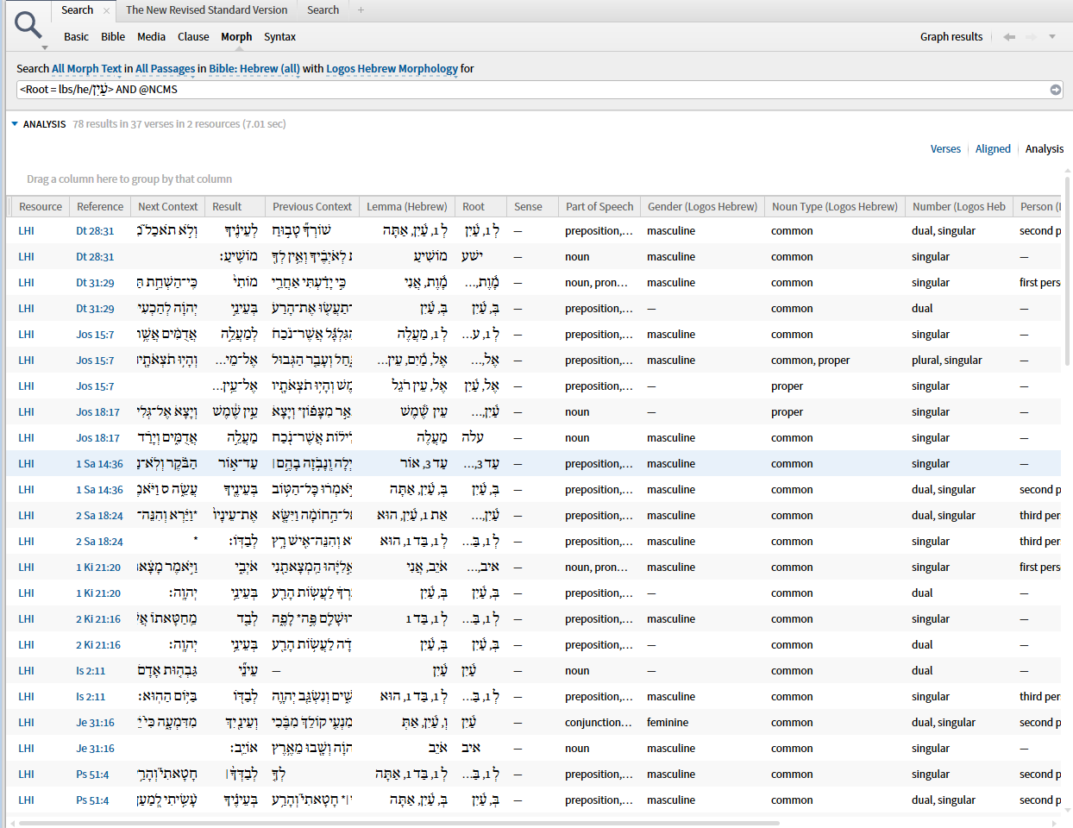Click the 'conjunction…' part of speech cell

click(599, 723)
